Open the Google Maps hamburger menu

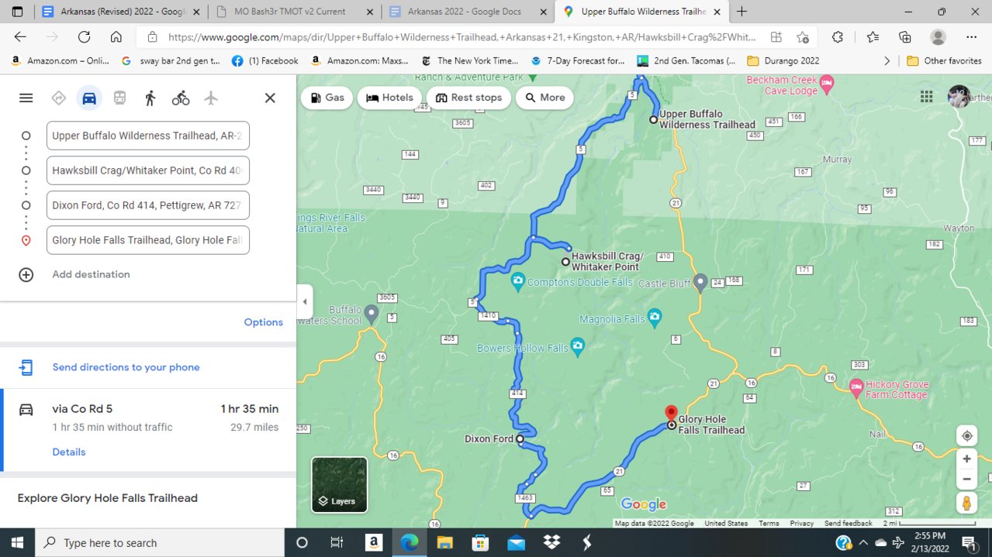[26, 98]
